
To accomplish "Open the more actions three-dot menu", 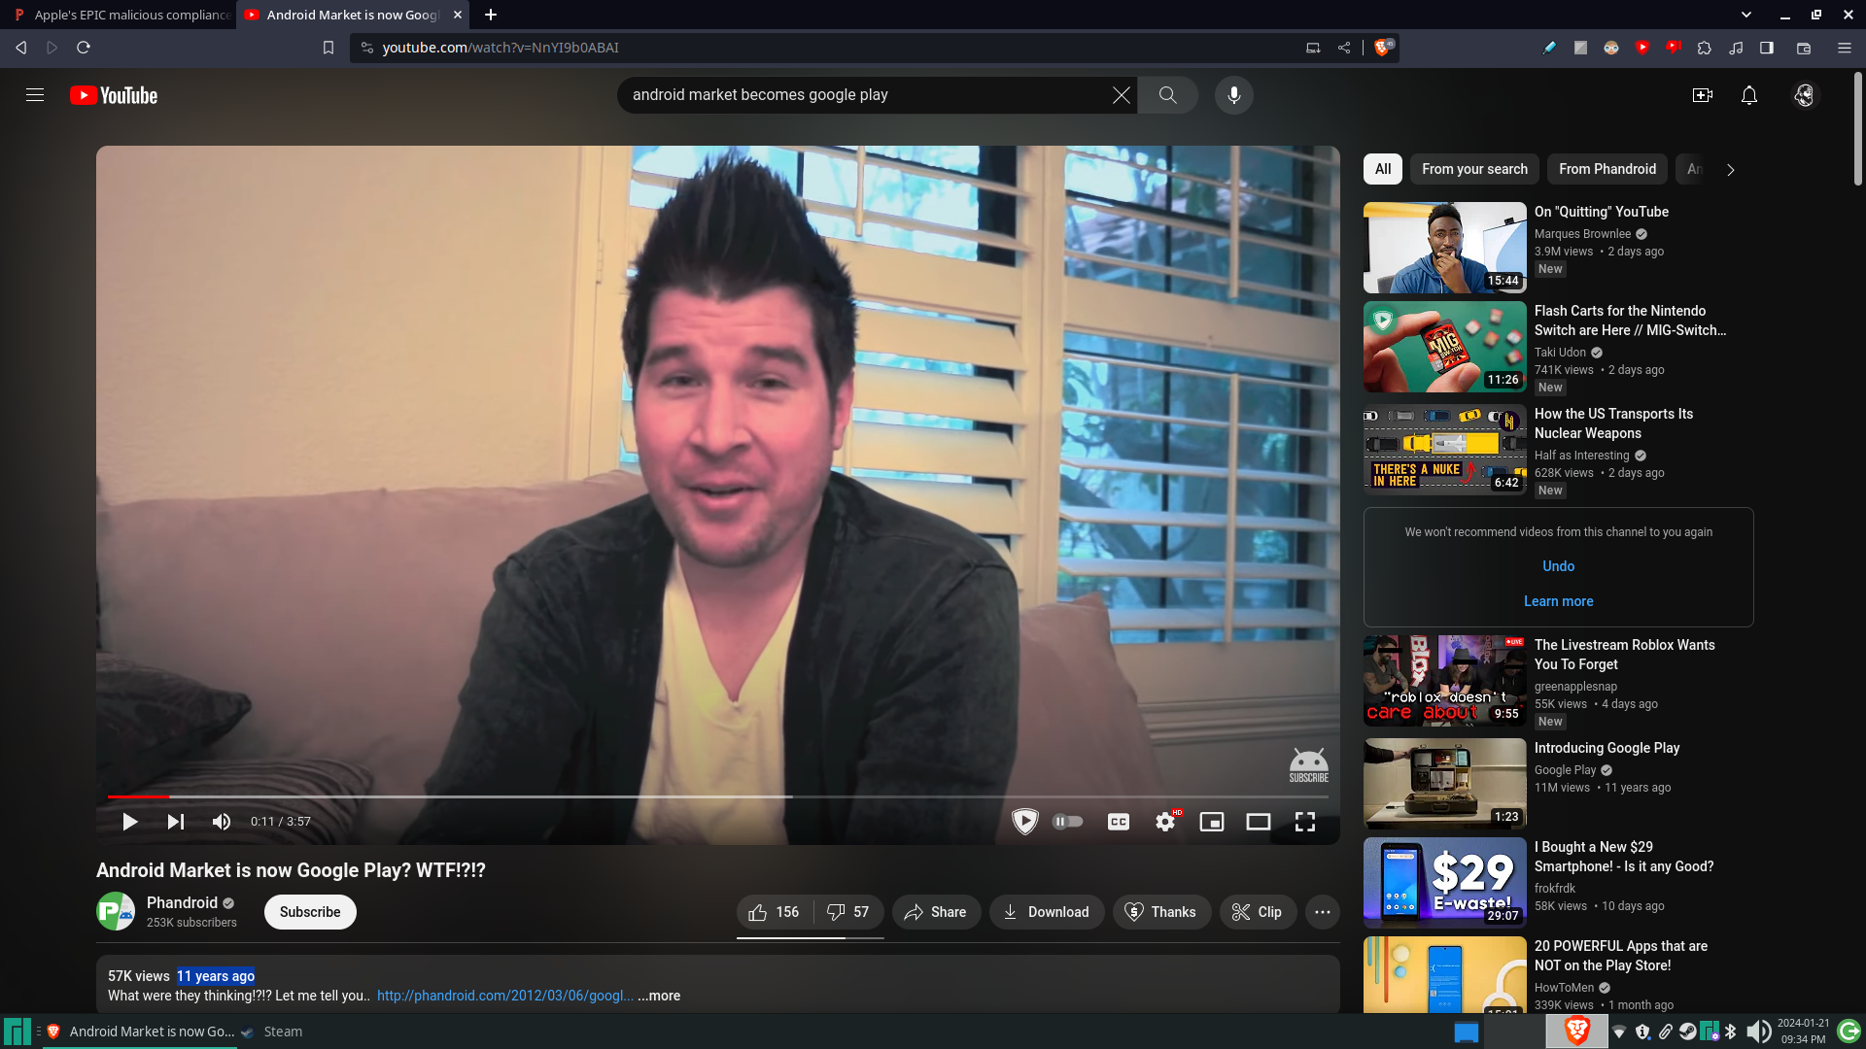I will click(1322, 912).
